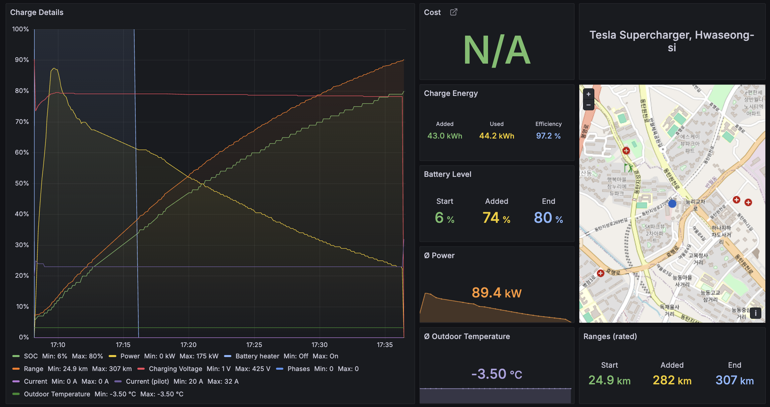
Task: Open Ranges (rated) panel title menu
Action: pyautogui.click(x=610, y=336)
